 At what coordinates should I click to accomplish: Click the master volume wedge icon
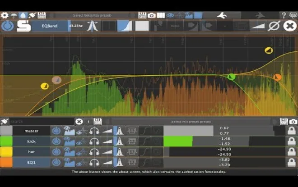click(107, 131)
